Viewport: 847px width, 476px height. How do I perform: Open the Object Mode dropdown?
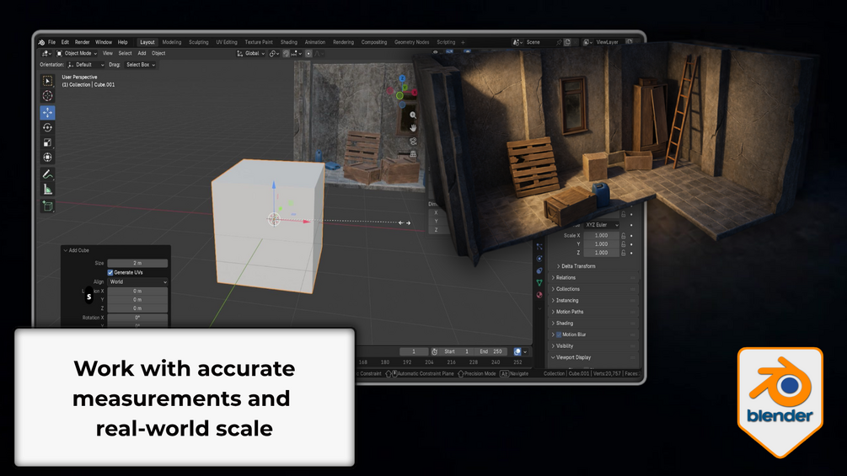77,53
